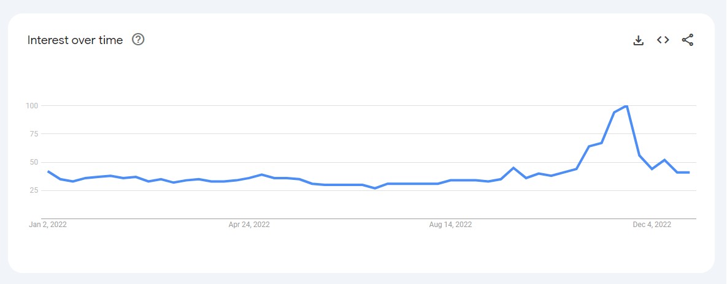
Task: Click the 100 label on the y-axis
Action: (x=32, y=106)
